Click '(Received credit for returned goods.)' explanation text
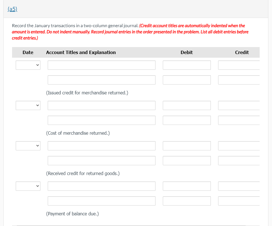The width and height of the screenshot is (272, 226). point(83,174)
